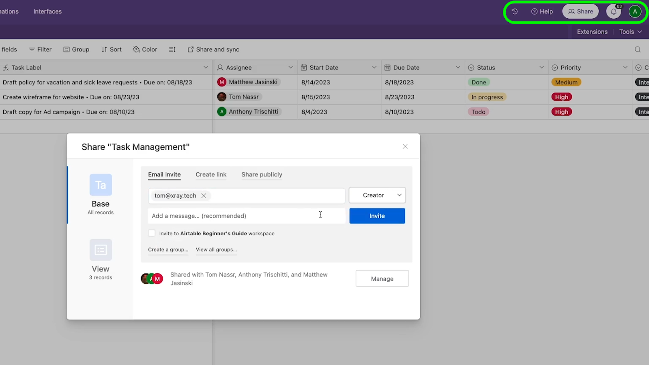The height and width of the screenshot is (365, 649).
Task: Switch to the Email invite tab
Action: pos(164,175)
